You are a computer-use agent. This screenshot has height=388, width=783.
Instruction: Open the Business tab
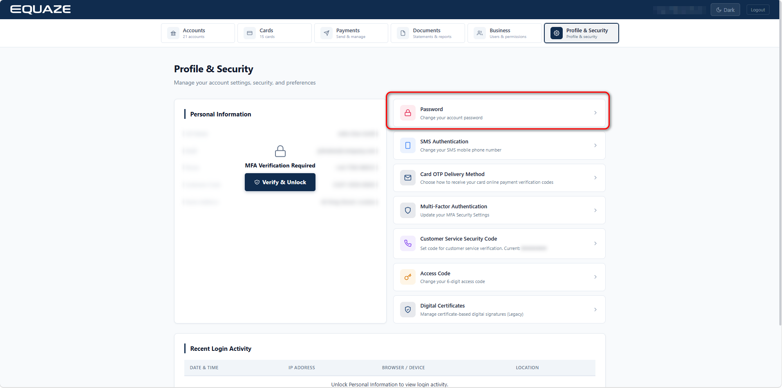pyautogui.click(x=505, y=33)
